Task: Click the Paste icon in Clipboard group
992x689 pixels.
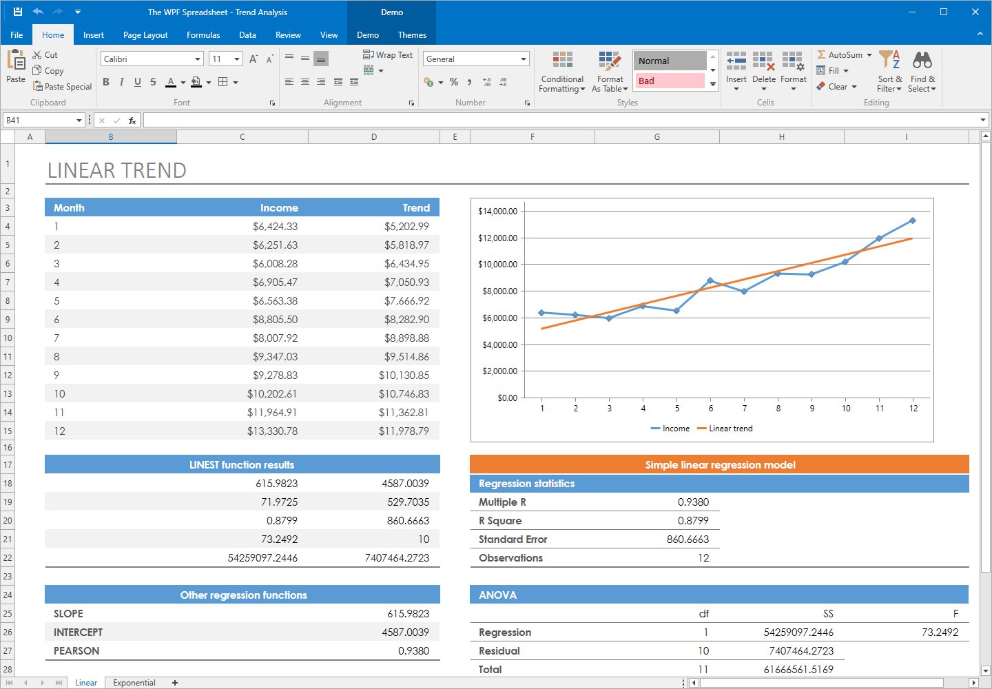Action: pyautogui.click(x=16, y=61)
